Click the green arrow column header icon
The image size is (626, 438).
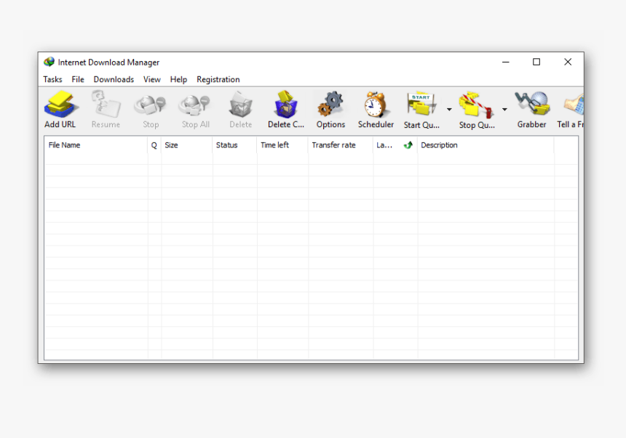point(408,145)
